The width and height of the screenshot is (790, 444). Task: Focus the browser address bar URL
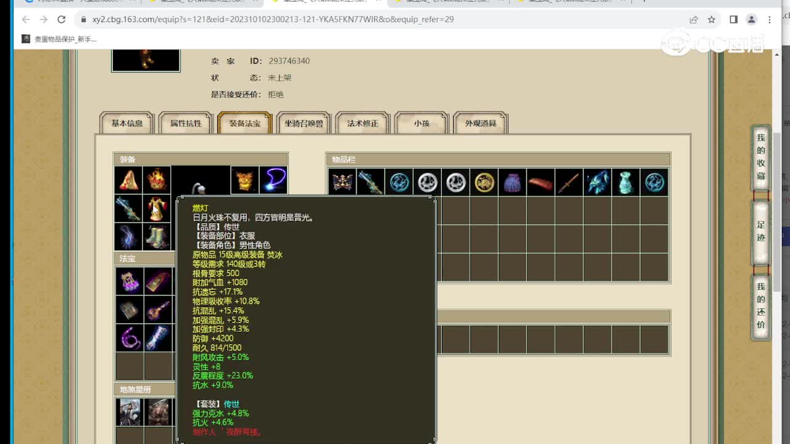pyautogui.click(x=273, y=19)
